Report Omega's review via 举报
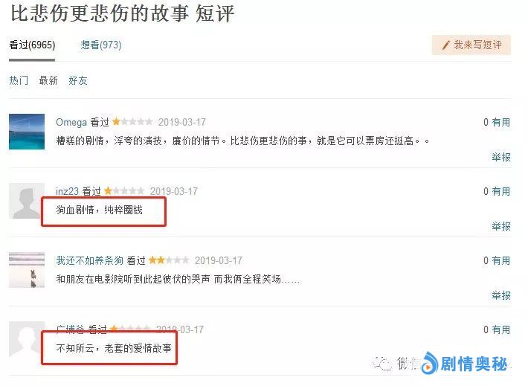The width and height of the screenshot is (528, 386). tap(501, 157)
